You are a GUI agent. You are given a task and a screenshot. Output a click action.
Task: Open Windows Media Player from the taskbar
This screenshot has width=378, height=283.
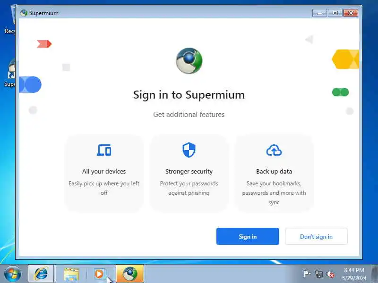(x=99, y=274)
